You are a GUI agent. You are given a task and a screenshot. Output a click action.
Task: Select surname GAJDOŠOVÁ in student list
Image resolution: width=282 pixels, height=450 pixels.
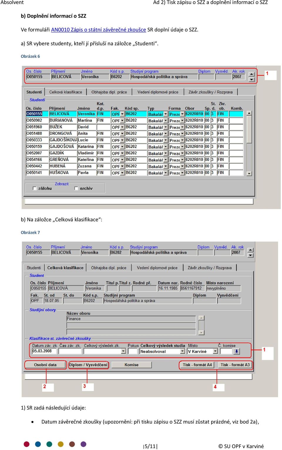63,147
